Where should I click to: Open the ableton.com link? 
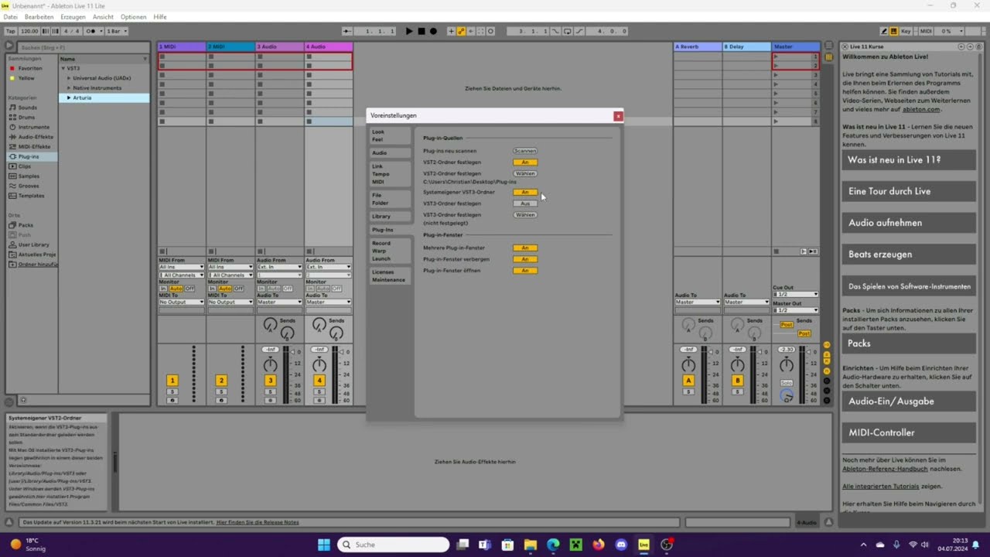coord(921,109)
